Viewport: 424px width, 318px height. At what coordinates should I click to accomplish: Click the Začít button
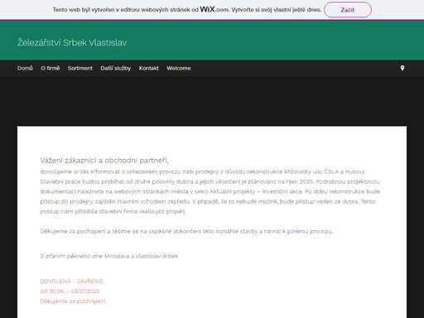(348, 10)
